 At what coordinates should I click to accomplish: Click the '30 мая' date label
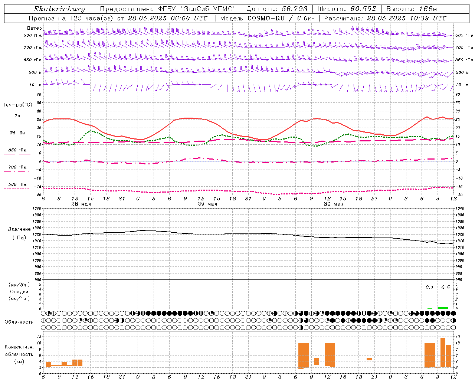coord(334,204)
